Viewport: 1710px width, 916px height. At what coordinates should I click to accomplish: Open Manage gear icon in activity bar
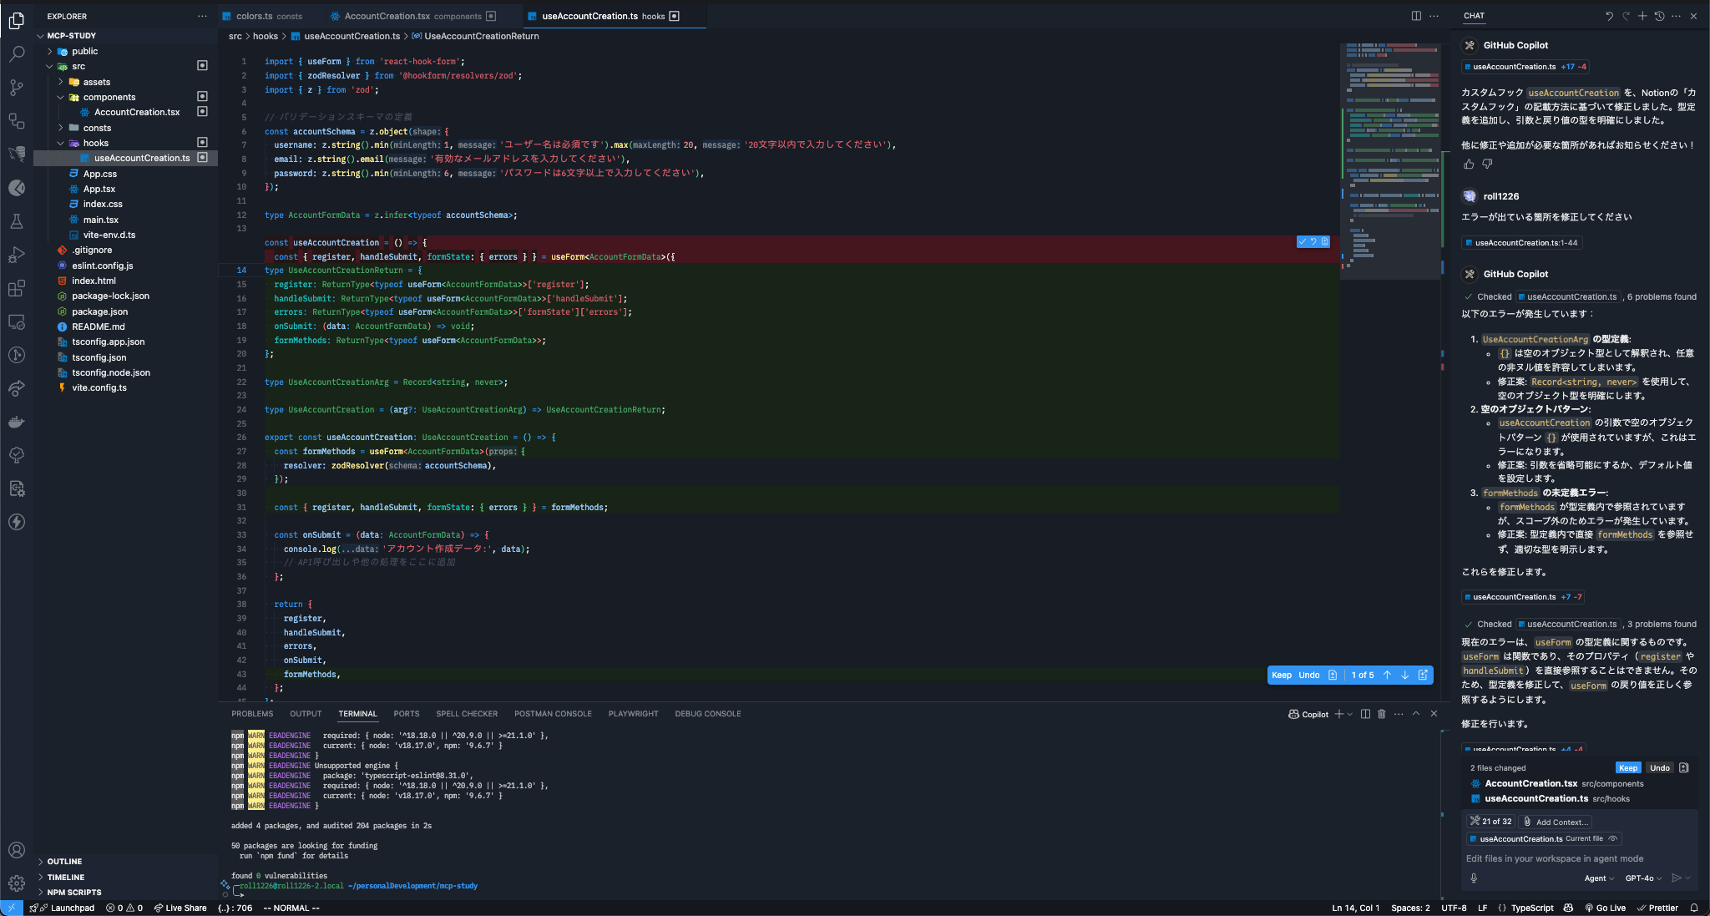(17, 883)
